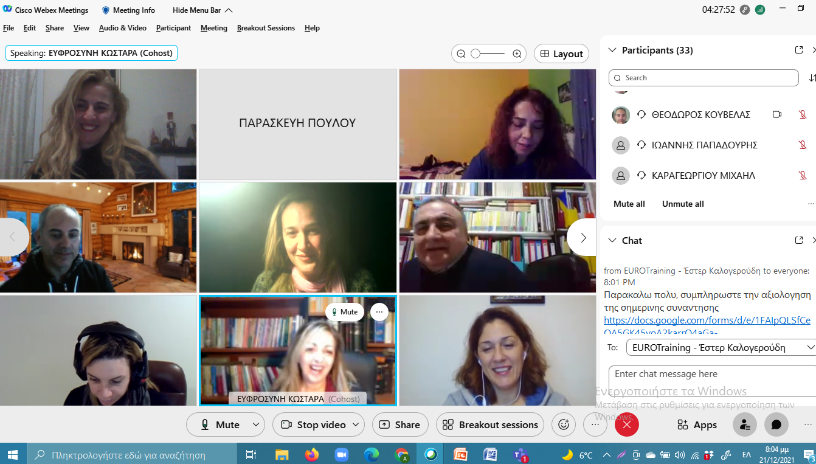This screenshot has height=464, width=816.
Task: Pop out the Participants panel
Action: click(799, 50)
